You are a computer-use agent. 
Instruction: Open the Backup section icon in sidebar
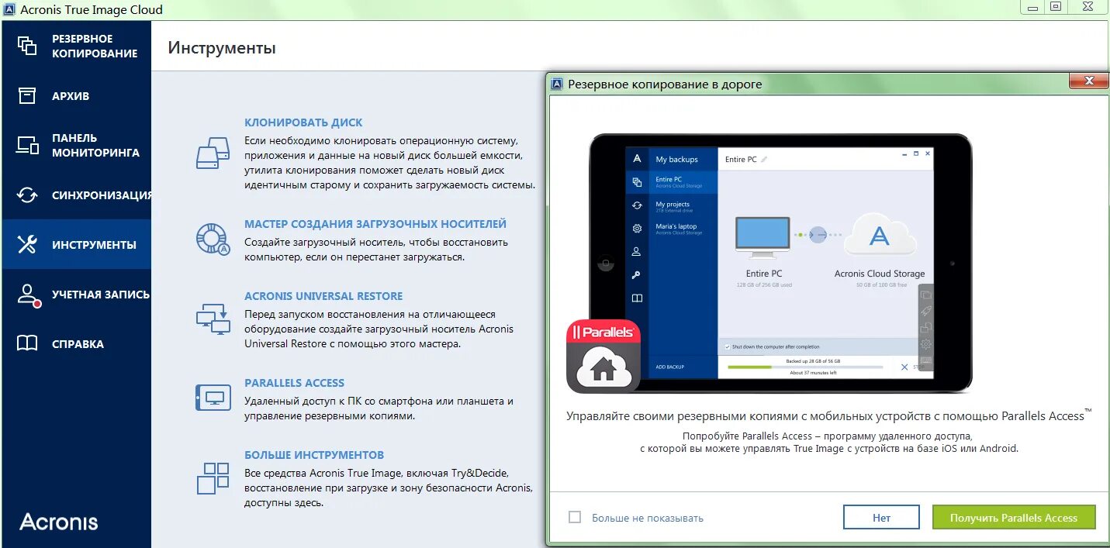point(27,46)
